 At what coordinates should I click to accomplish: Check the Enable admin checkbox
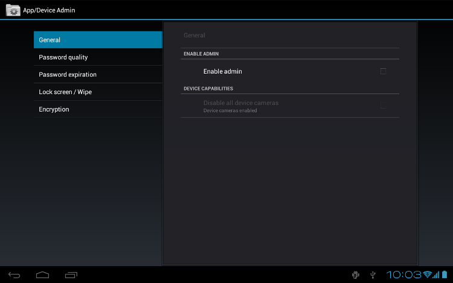[x=383, y=71]
